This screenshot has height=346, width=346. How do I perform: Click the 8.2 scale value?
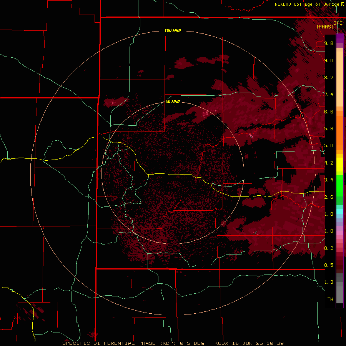pos(329,77)
